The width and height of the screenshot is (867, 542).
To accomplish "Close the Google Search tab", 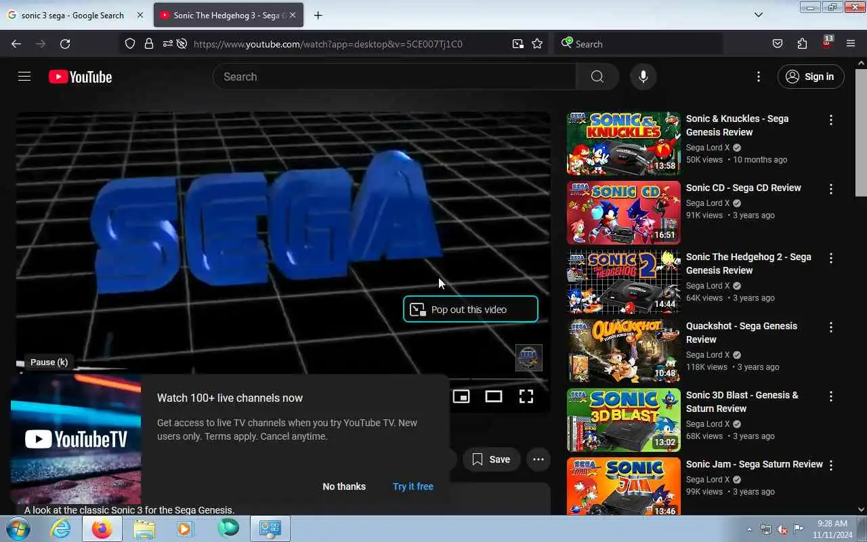I will point(140,15).
